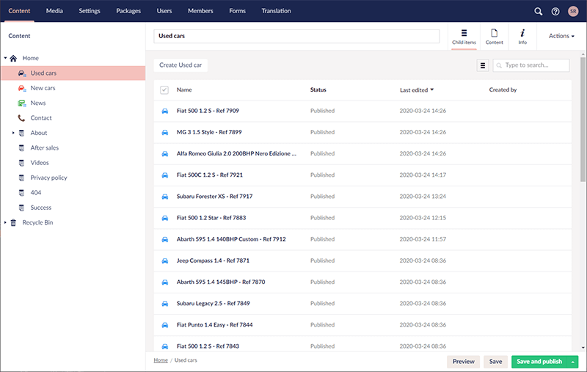Viewport: 587px width, 372px height.
Task: Click the About document icon
Action: [21, 133]
